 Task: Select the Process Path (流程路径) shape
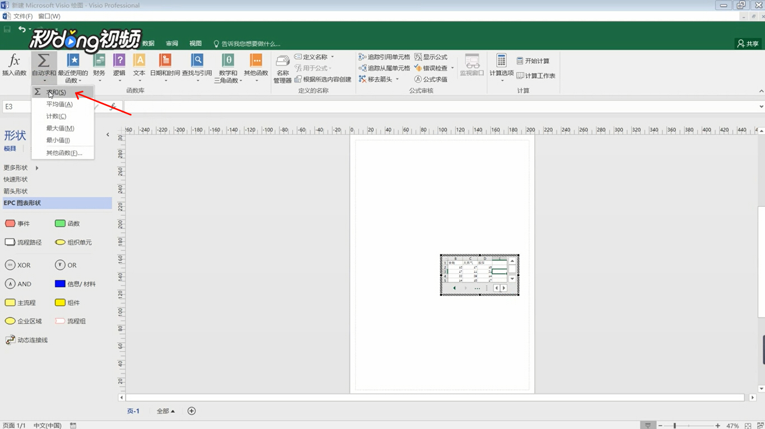pos(24,243)
